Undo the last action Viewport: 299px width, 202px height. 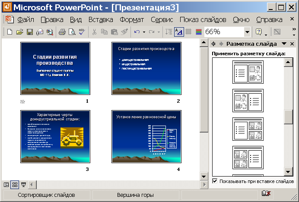[x=137, y=32]
